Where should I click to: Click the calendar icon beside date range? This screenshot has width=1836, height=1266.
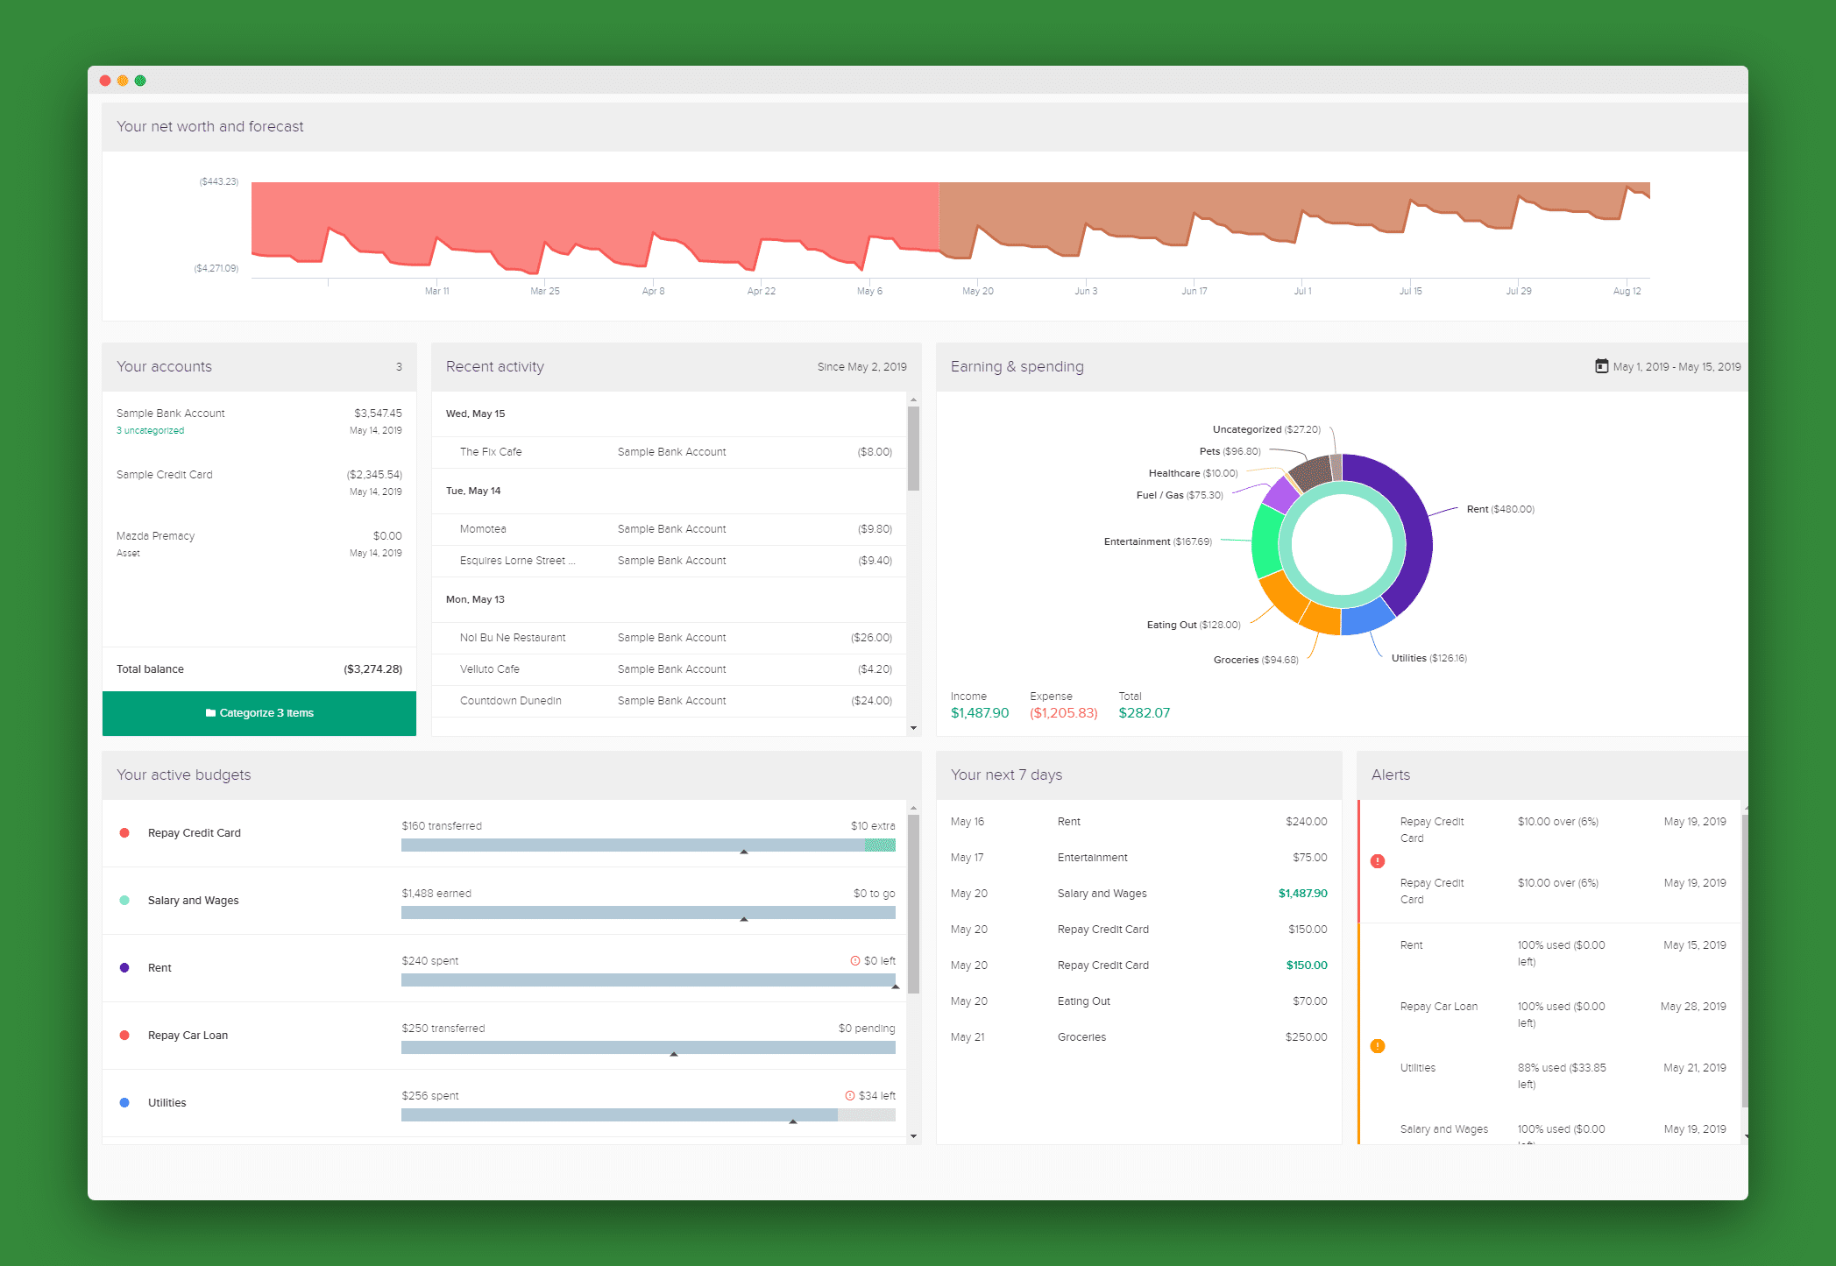(1601, 366)
